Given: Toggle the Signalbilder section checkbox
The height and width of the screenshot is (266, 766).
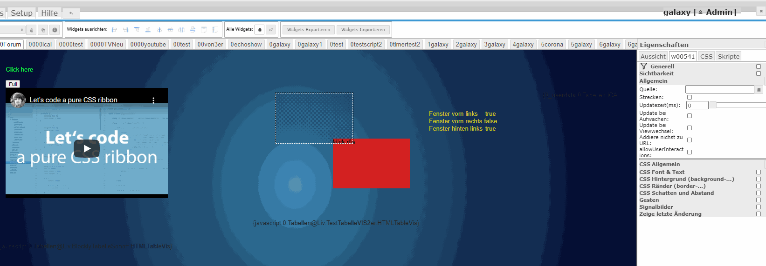Looking at the screenshot, I should 759,207.
